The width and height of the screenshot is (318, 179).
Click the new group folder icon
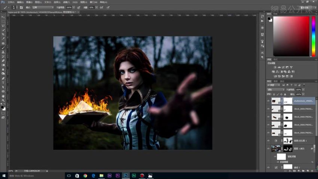tap(303, 171)
